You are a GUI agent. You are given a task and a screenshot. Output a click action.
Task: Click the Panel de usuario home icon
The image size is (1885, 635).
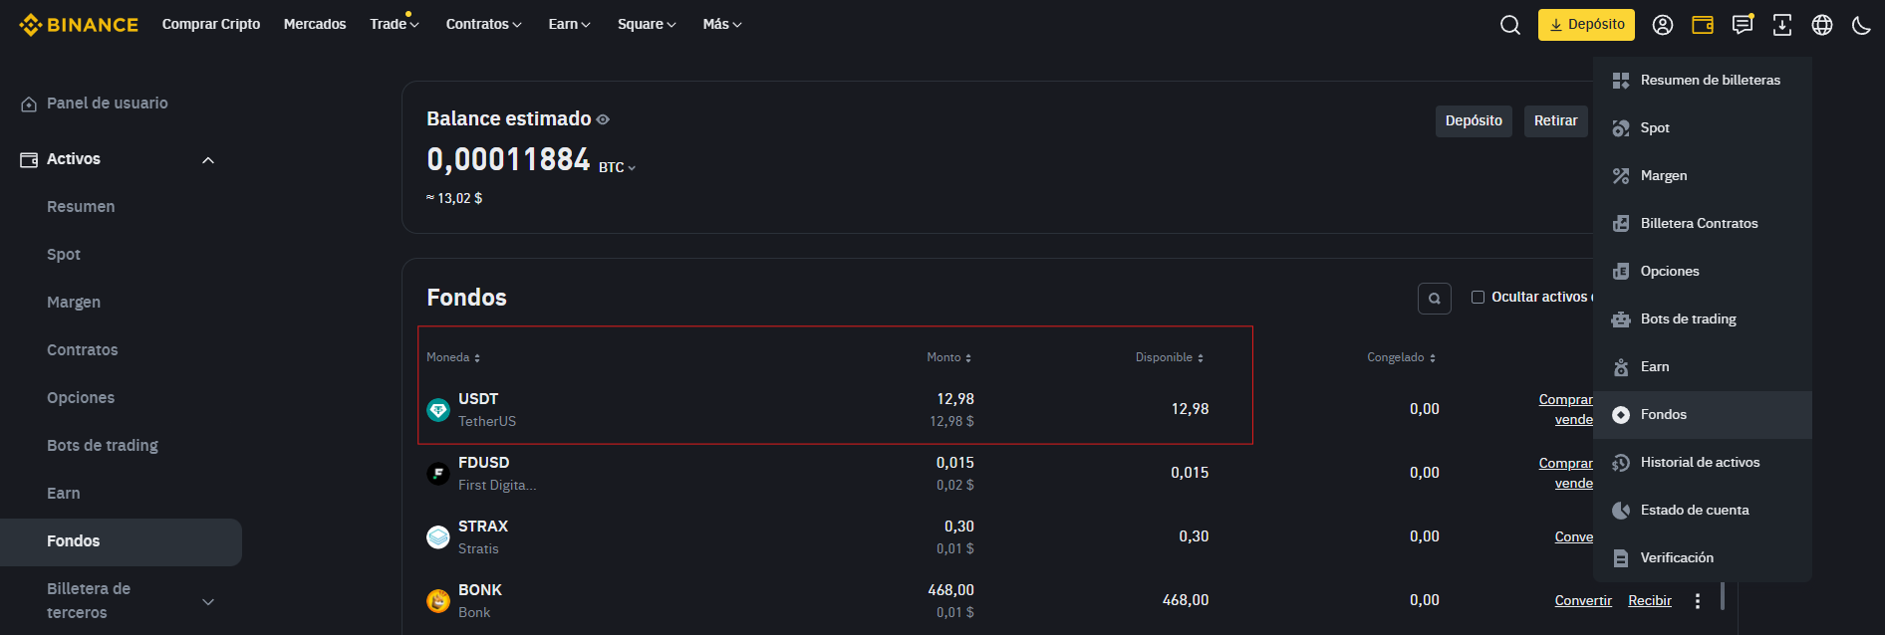(29, 104)
